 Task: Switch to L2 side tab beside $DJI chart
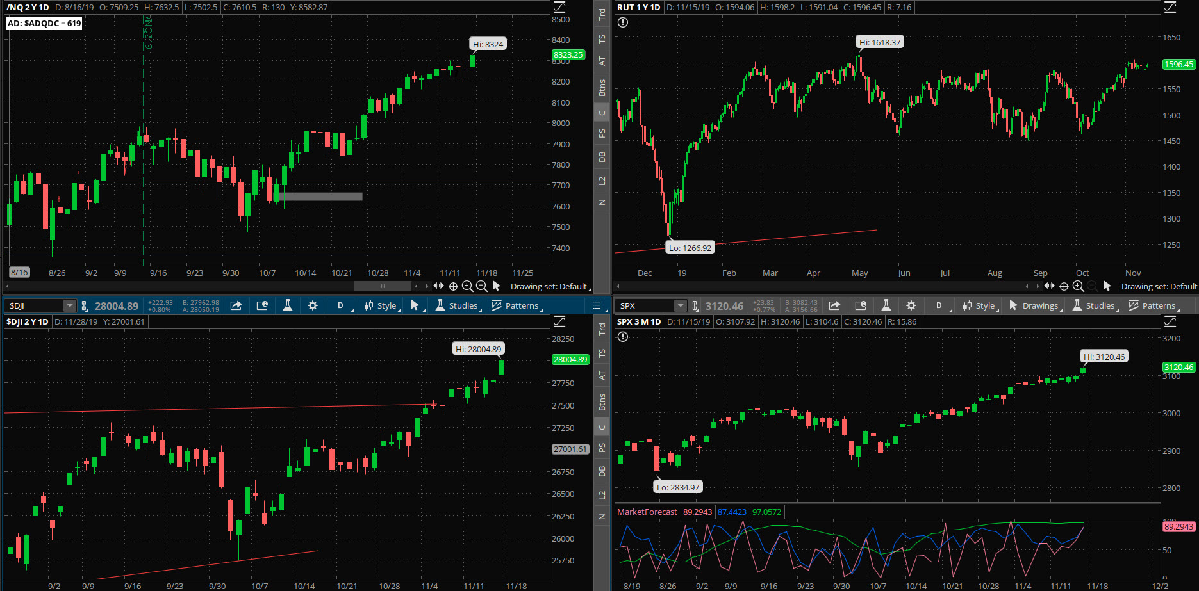coord(602,496)
